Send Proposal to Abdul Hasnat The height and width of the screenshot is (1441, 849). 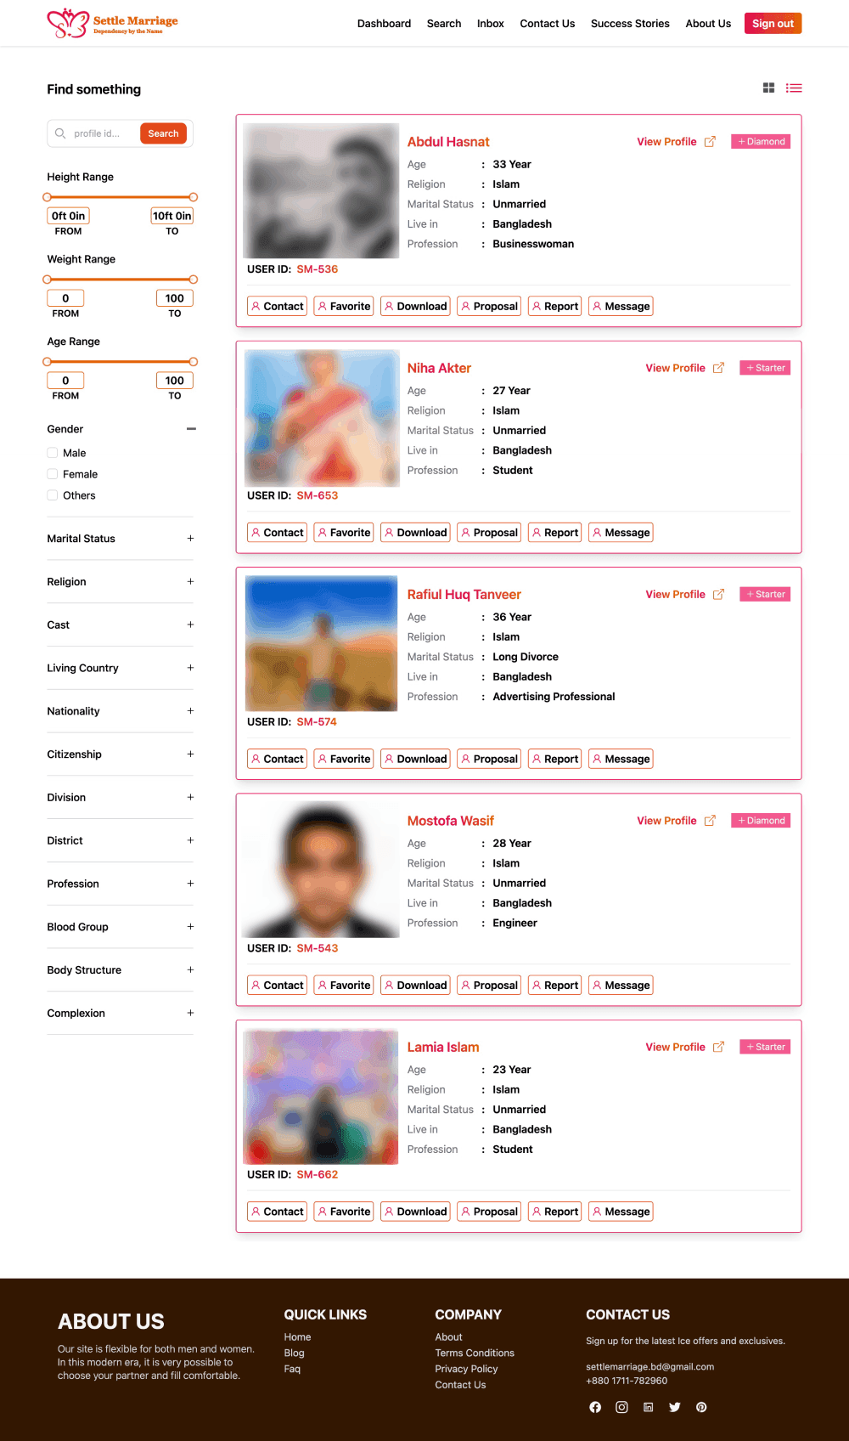click(489, 306)
